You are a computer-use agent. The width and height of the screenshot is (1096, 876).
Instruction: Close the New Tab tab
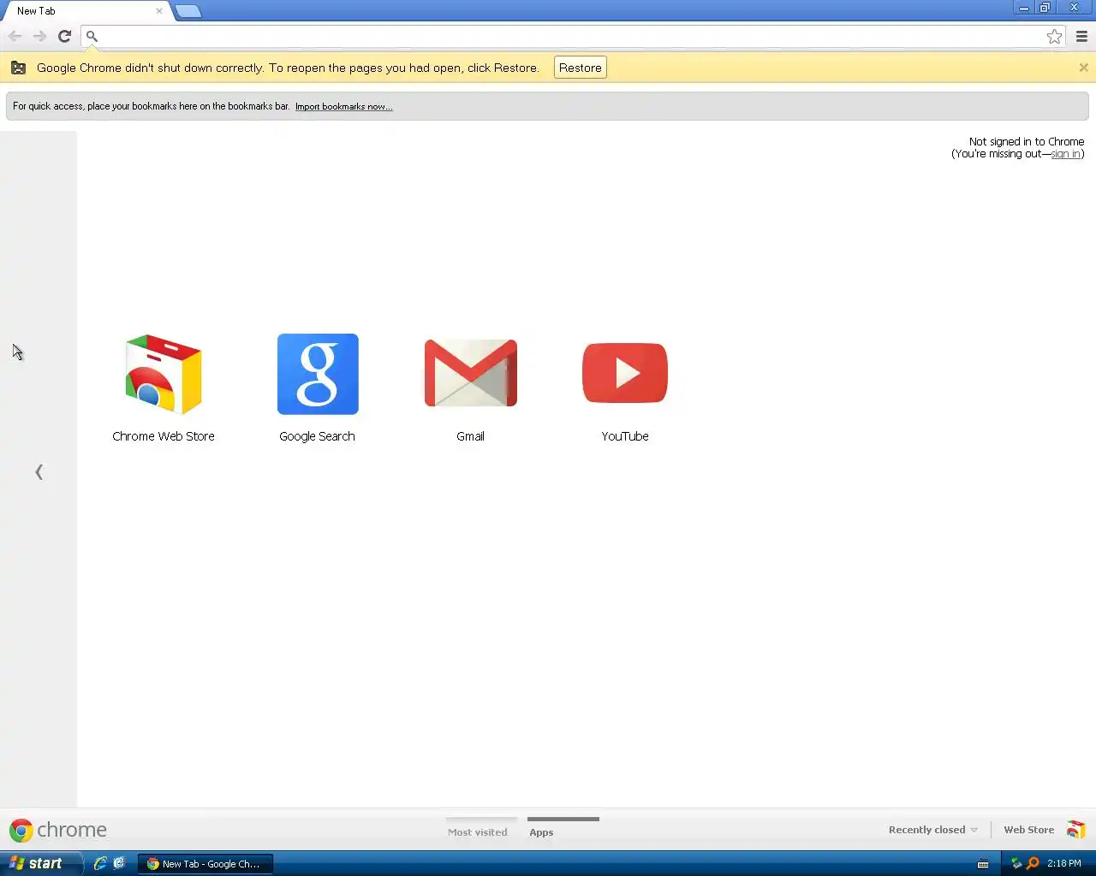coord(158,11)
